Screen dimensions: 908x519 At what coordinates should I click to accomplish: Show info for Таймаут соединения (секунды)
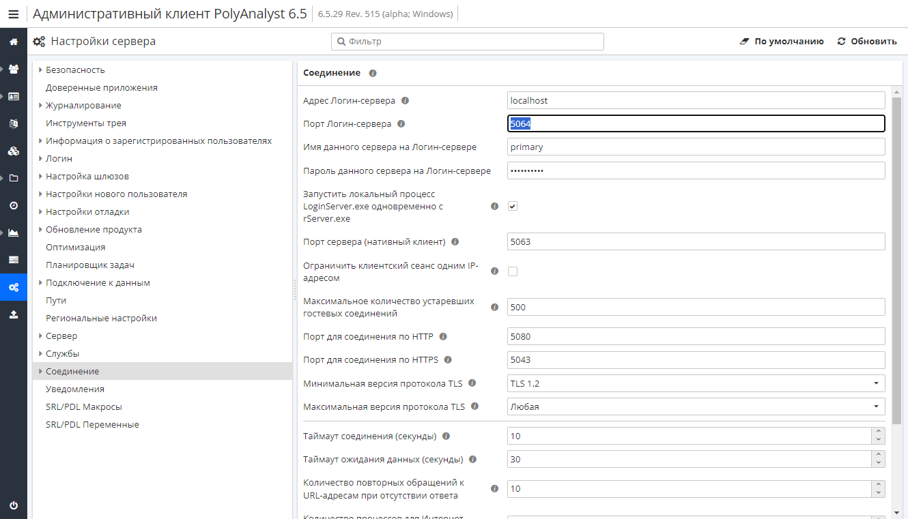pyautogui.click(x=446, y=436)
